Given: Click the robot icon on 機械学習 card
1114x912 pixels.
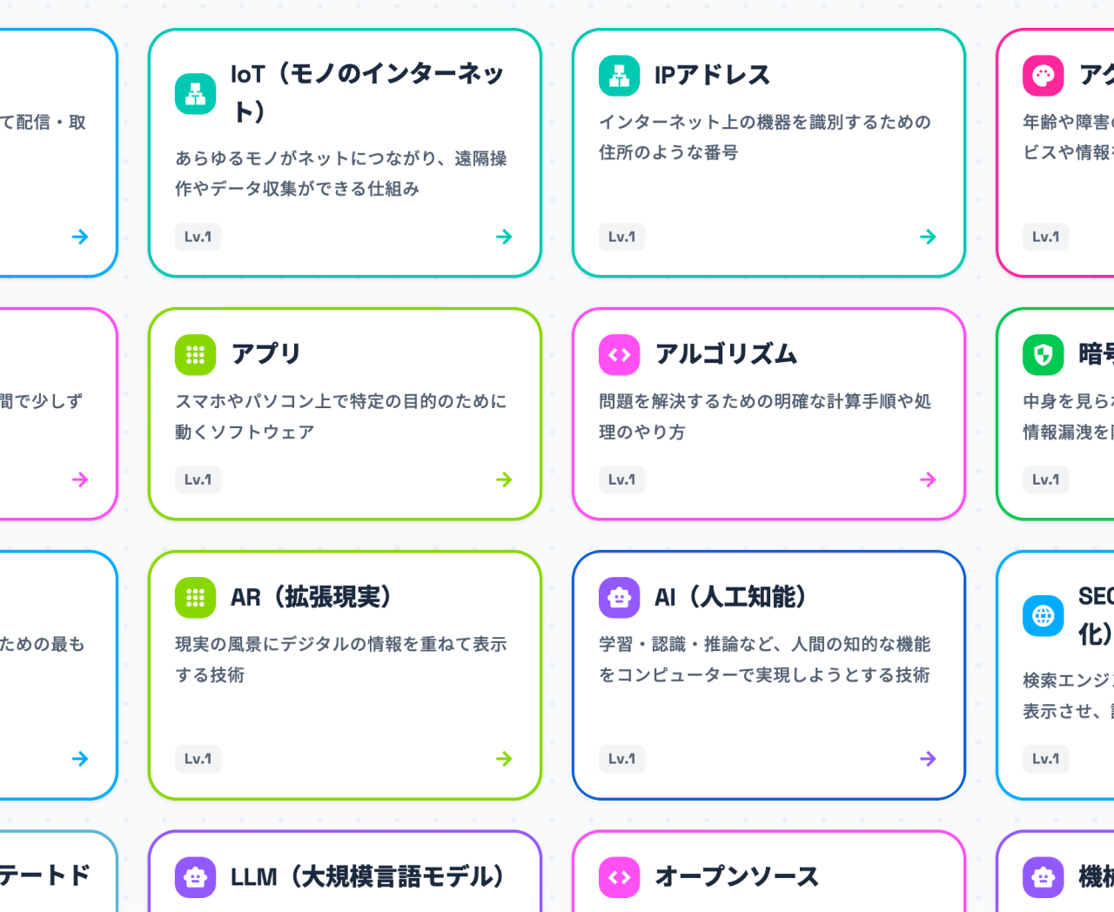Looking at the screenshot, I should coord(1043,877).
